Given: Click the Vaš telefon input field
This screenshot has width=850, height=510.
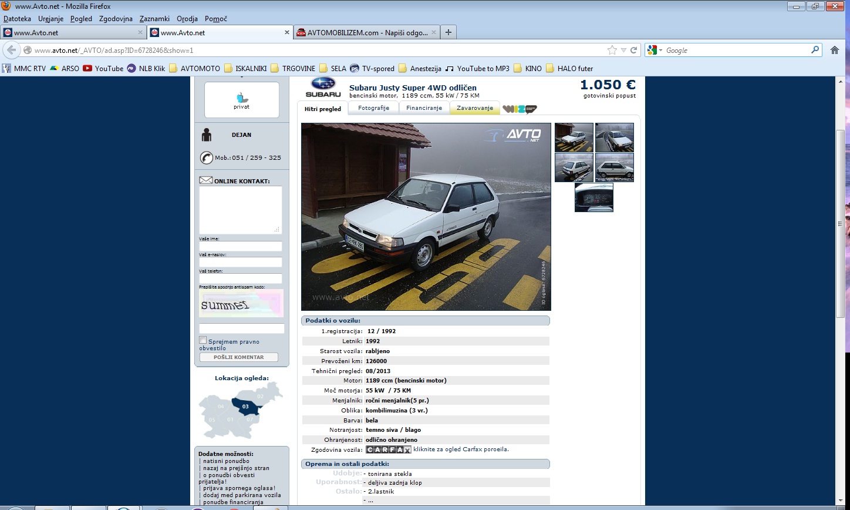Looking at the screenshot, I should [241, 279].
